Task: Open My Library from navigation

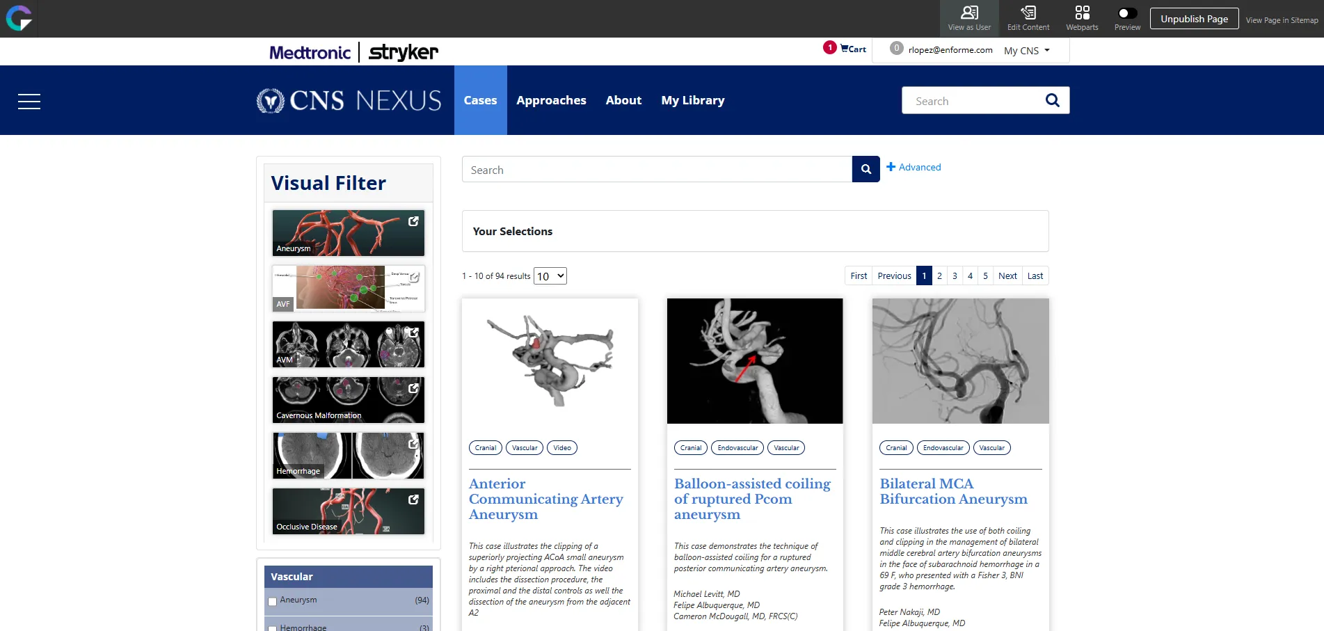Action: pos(693,100)
